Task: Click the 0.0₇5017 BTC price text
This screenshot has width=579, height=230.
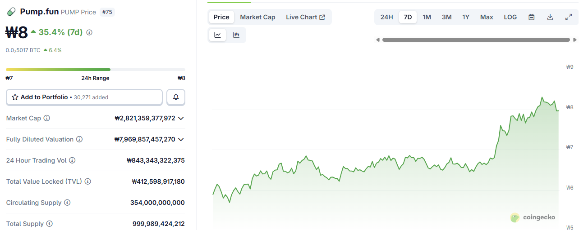Action: [x=23, y=50]
